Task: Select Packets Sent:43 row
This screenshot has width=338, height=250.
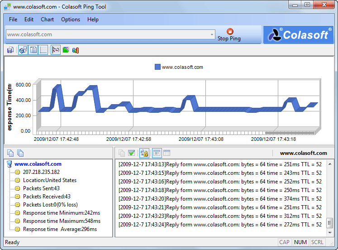Action: click(41, 188)
